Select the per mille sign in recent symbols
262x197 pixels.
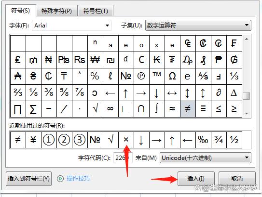[203, 140]
